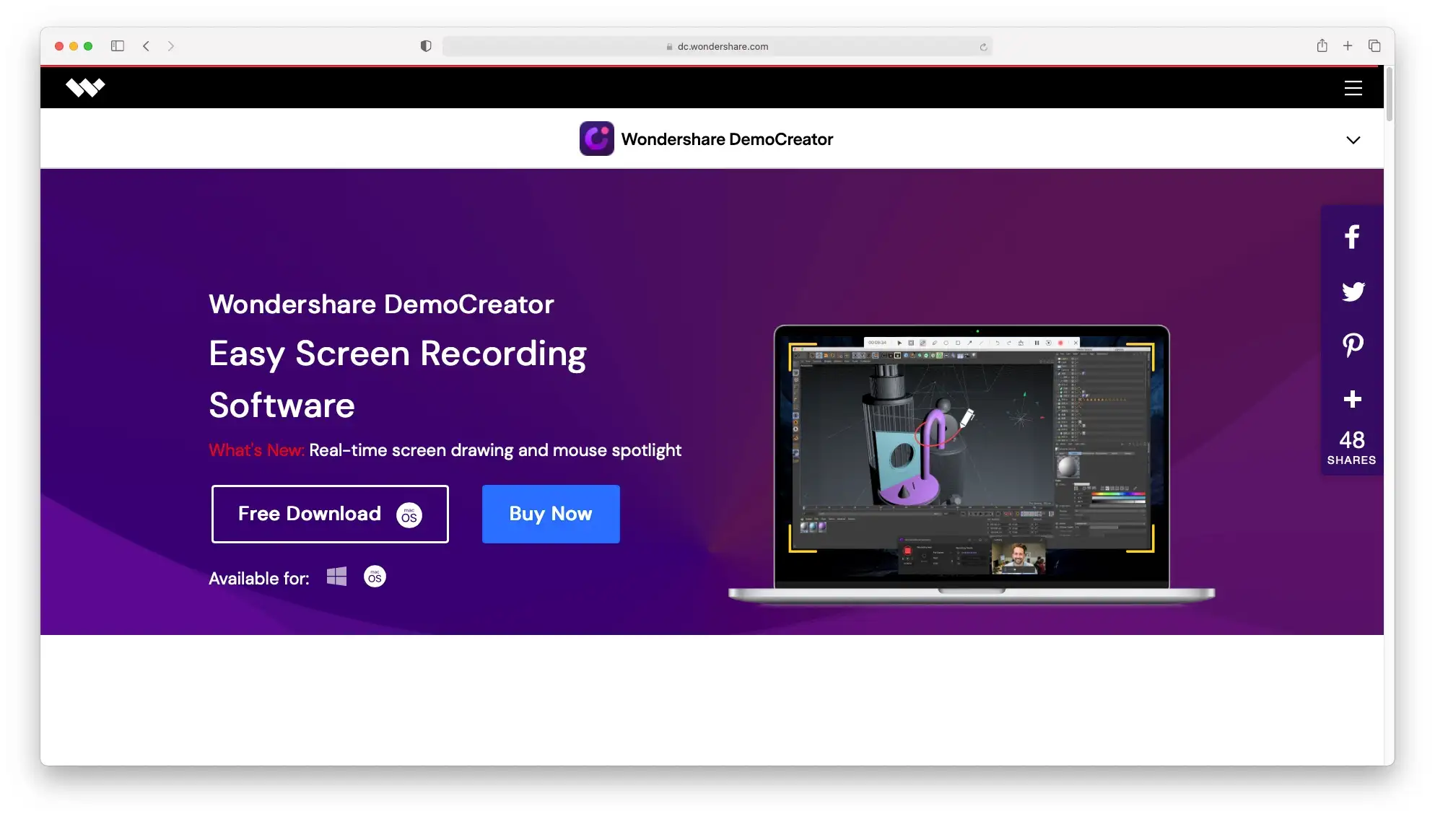Toggle browser security shield icon
1435x819 pixels.
pyautogui.click(x=423, y=45)
